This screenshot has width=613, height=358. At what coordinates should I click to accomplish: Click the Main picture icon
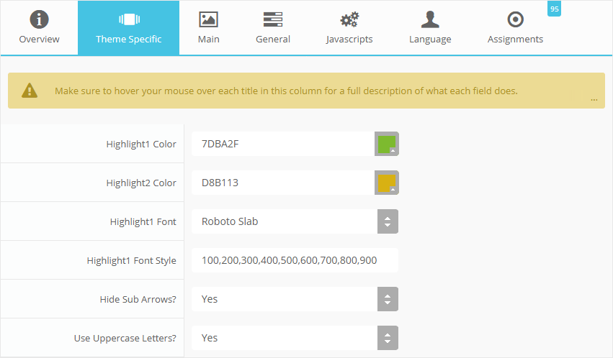coord(208,19)
